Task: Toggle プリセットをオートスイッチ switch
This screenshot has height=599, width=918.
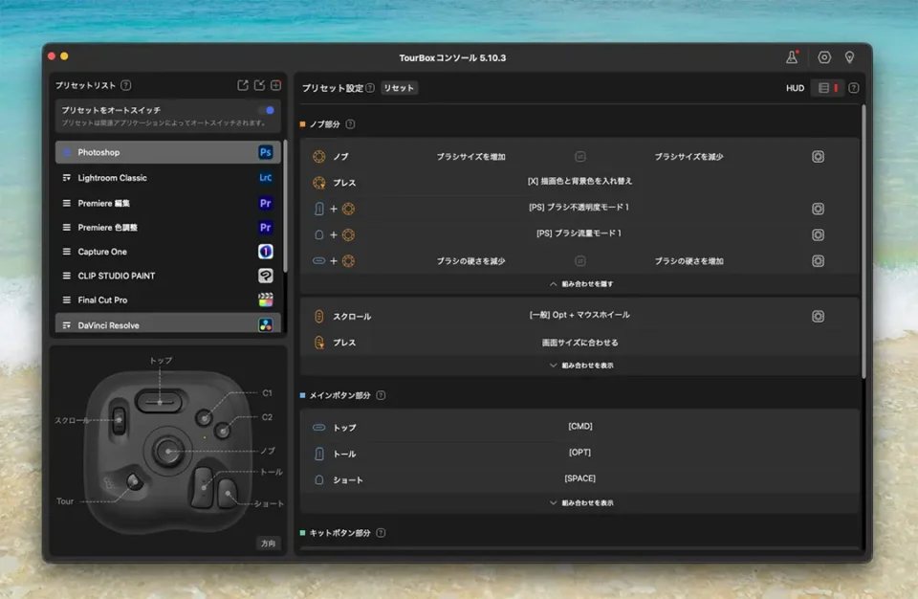Action: coord(270,110)
